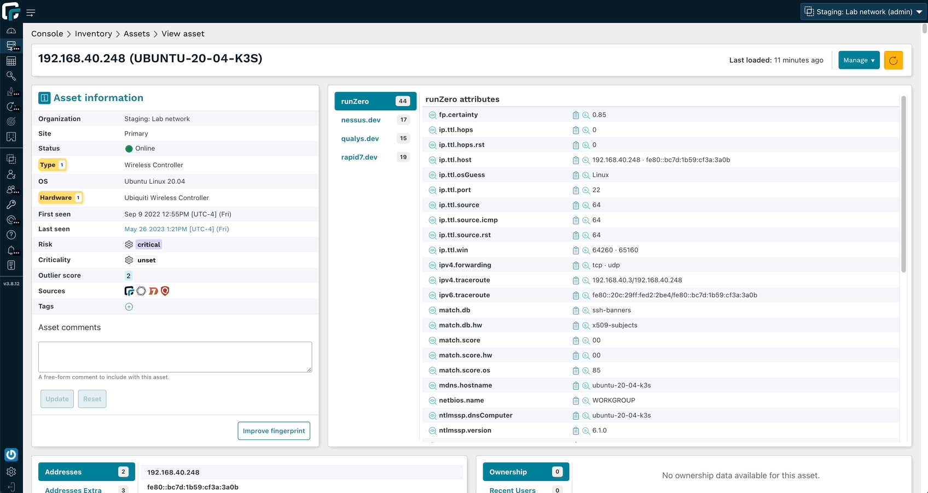Open the settings gear at sidebar bottom
Viewport: 928px width, 493px height.
point(11,472)
